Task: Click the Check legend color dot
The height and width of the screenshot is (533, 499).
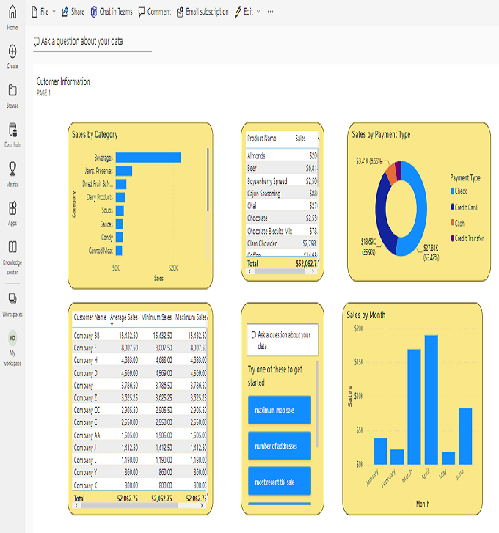Action: pyautogui.click(x=452, y=191)
